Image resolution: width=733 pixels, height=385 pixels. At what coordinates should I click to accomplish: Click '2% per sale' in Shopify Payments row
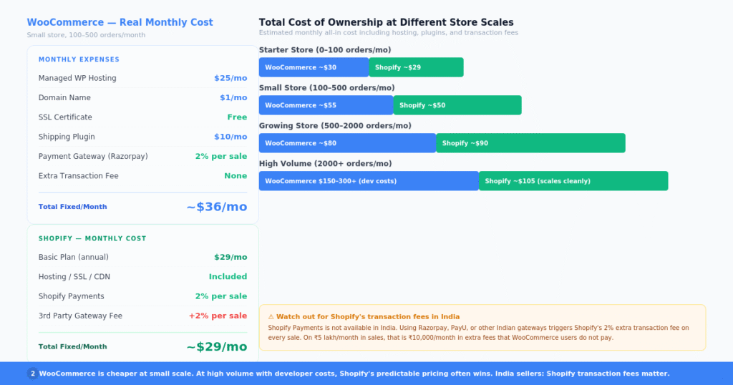(221, 296)
